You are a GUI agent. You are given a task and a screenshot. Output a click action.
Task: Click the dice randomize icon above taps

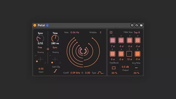click(111, 32)
